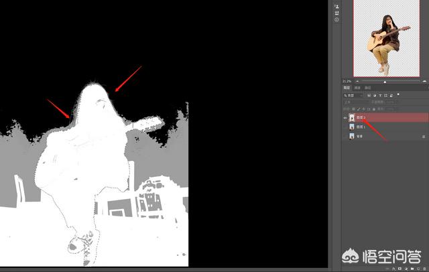Select the 图层 2 layer thumbnail

pyautogui.click(x=353, y=117)
